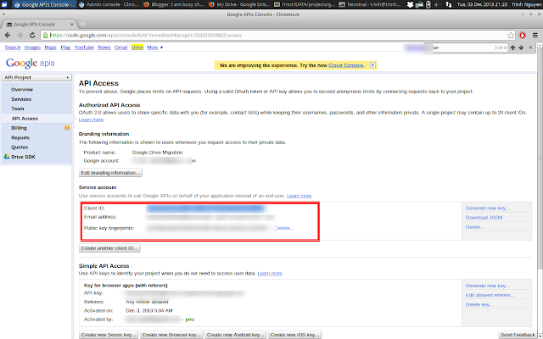Open the API Project dropdown
The width and height of the screenshot is (543, 339).
36,77
